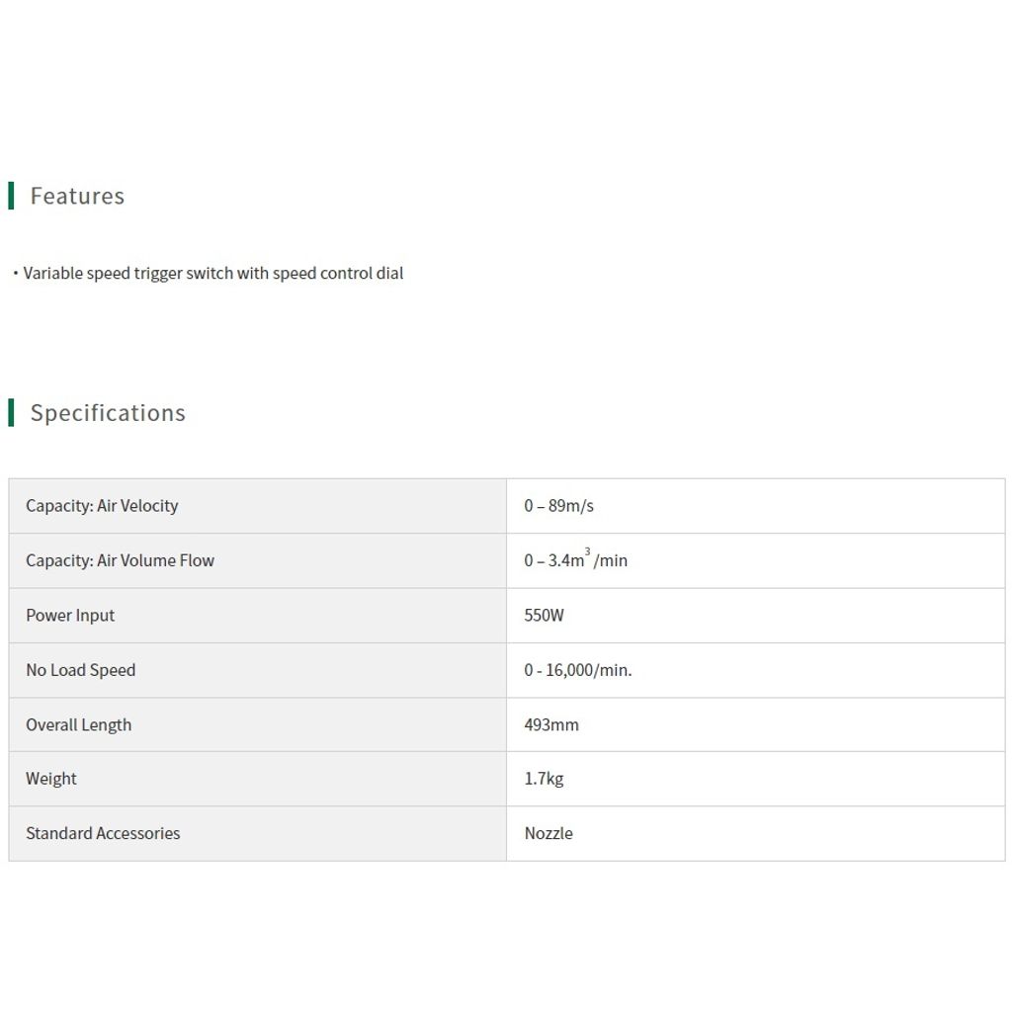Click the Standard Accessories label cell
This screenshot has height=1012, width=1012.
point(258,833)
